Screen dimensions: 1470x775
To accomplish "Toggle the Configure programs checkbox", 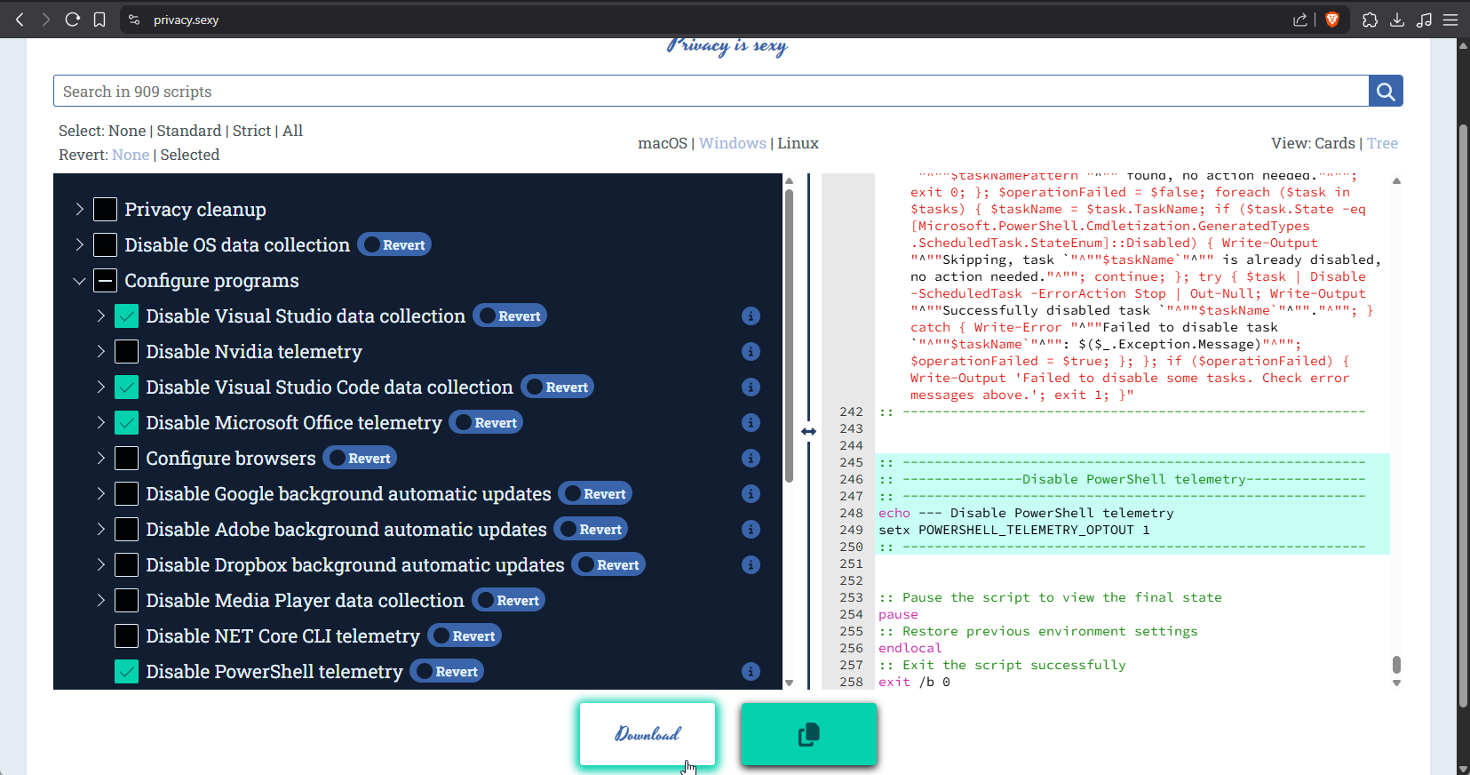I will [x=105, y=281].
